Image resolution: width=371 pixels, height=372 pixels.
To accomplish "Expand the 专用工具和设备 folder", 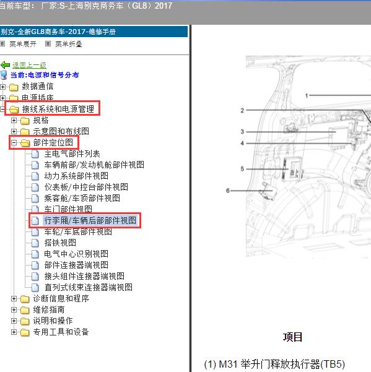I will 14,332.
